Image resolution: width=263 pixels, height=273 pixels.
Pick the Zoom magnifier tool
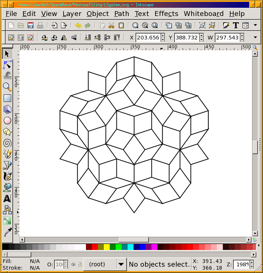pyautogui.click(x=7, y=87)
